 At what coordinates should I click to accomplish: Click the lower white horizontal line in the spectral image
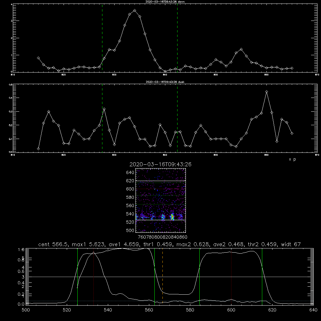160,220
